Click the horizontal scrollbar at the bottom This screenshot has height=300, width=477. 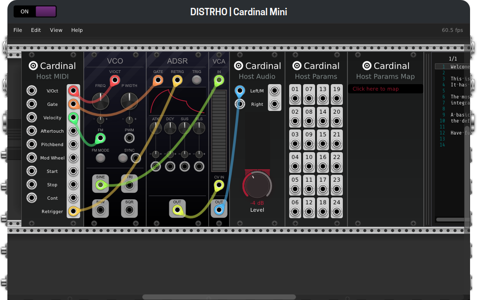[x=219, y=297]
